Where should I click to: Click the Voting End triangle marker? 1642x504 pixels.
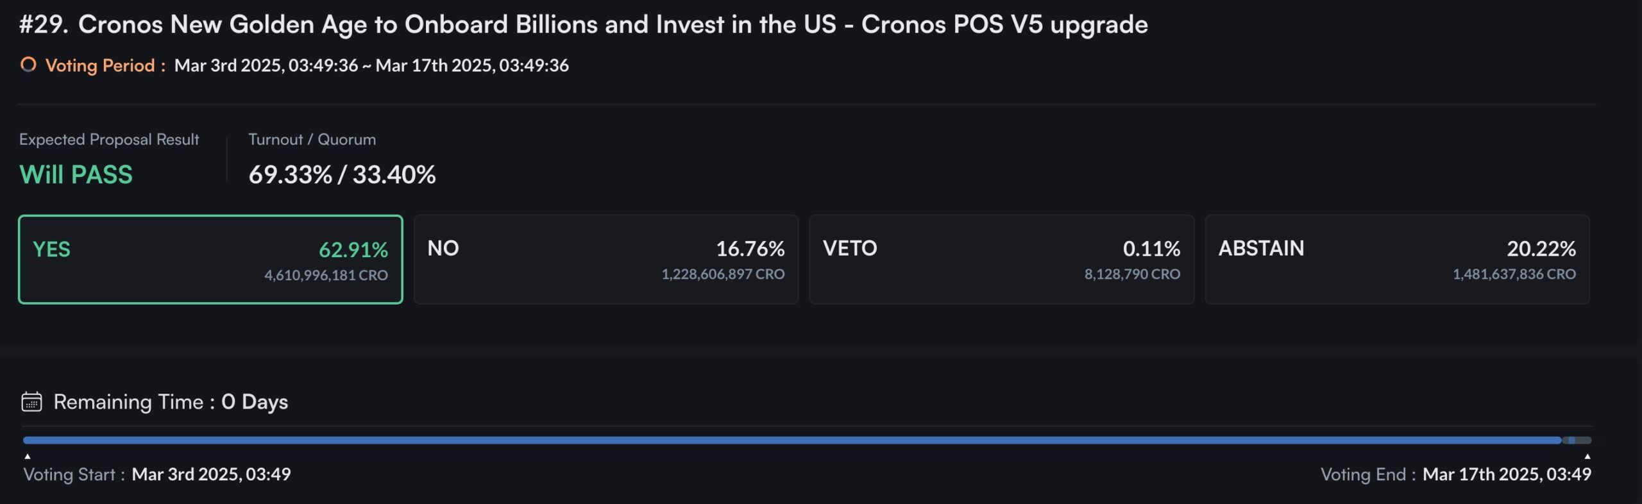1587,457
